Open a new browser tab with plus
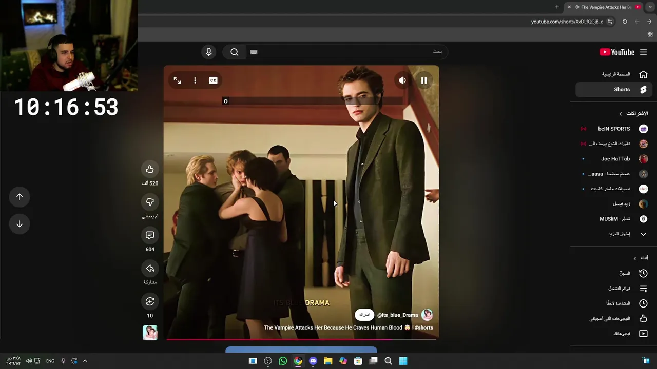Screen dimensions: 657x369 coord(557,7)
